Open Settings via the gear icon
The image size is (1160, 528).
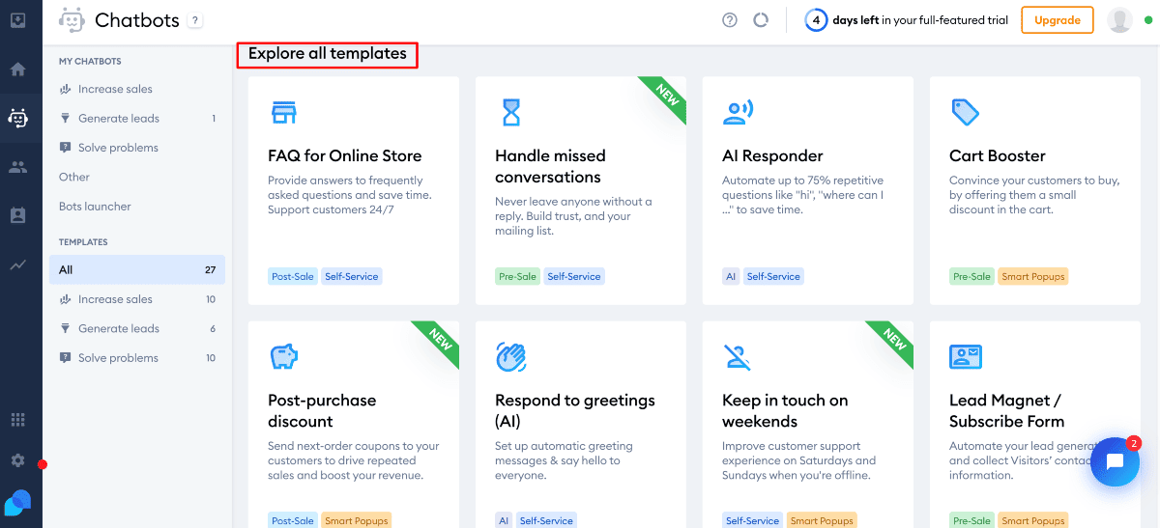17,460
